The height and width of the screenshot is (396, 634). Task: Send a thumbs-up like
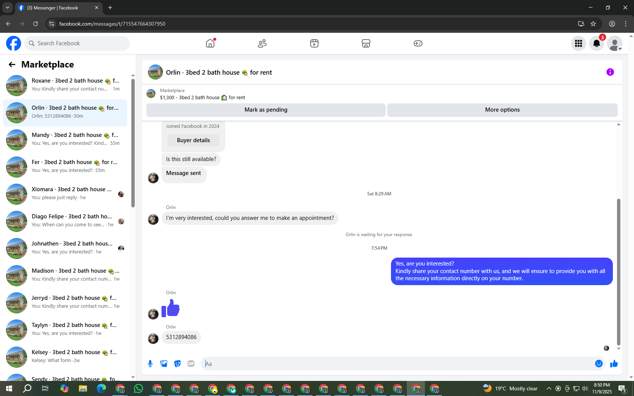(x=614, y=364)
